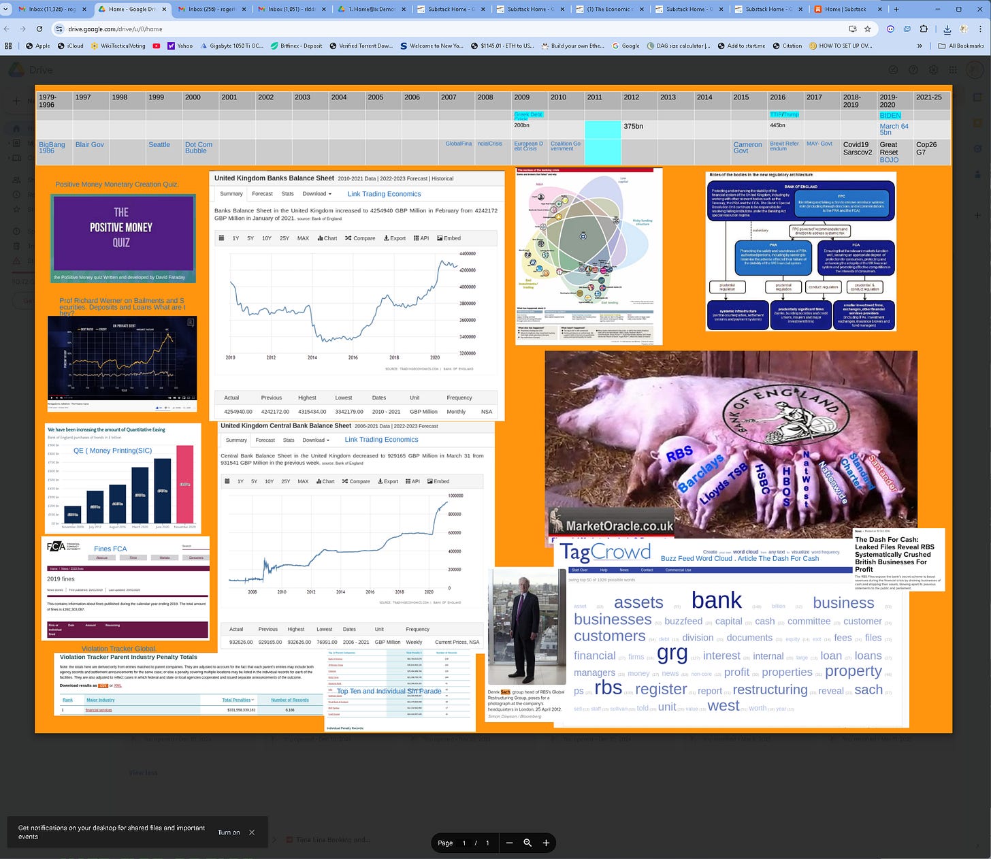Open Top Ten and Individual Sin Parade link
Screen dimensions: 991x859
(x=389, y=691)
